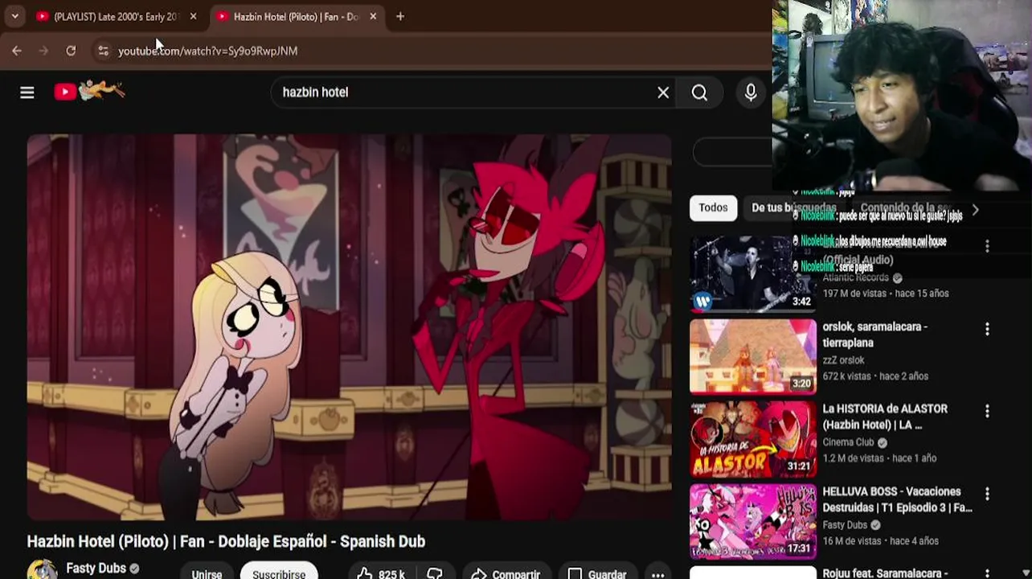The image size is (1032, 579).
Task: Open the orslok, saramalacara thumbnail
Action: click(x=753, y=356)
